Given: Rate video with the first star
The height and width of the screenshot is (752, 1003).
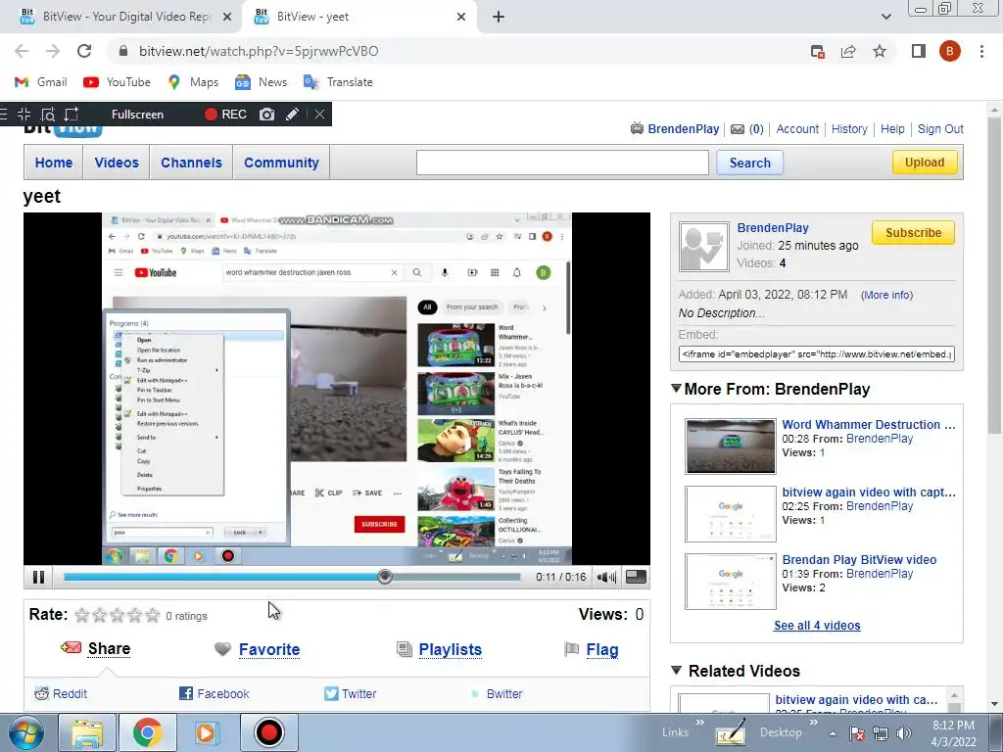Looking at the screenshot, I should coord(82,615).
